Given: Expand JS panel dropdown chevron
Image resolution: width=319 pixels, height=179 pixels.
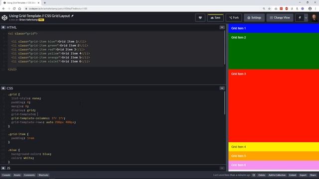Looking at the screenshot, I should [222, 168].
